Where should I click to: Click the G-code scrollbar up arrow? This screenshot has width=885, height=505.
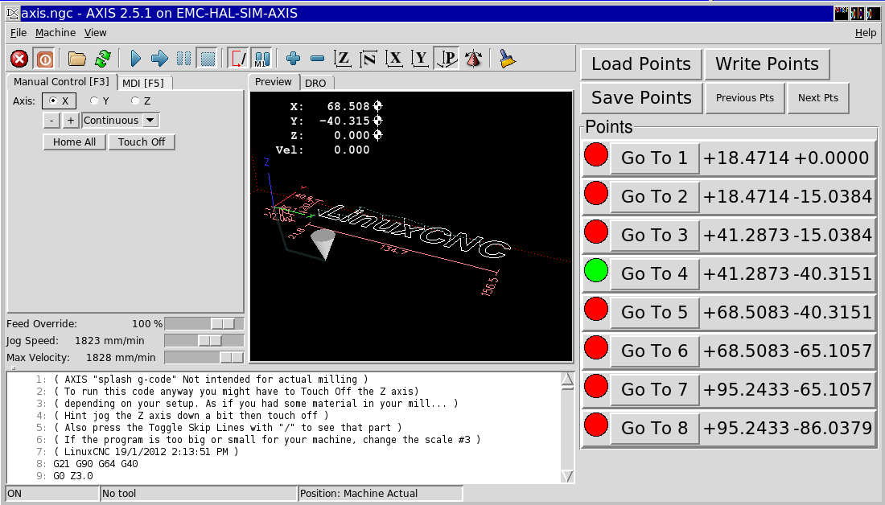[x=567, y=380]
